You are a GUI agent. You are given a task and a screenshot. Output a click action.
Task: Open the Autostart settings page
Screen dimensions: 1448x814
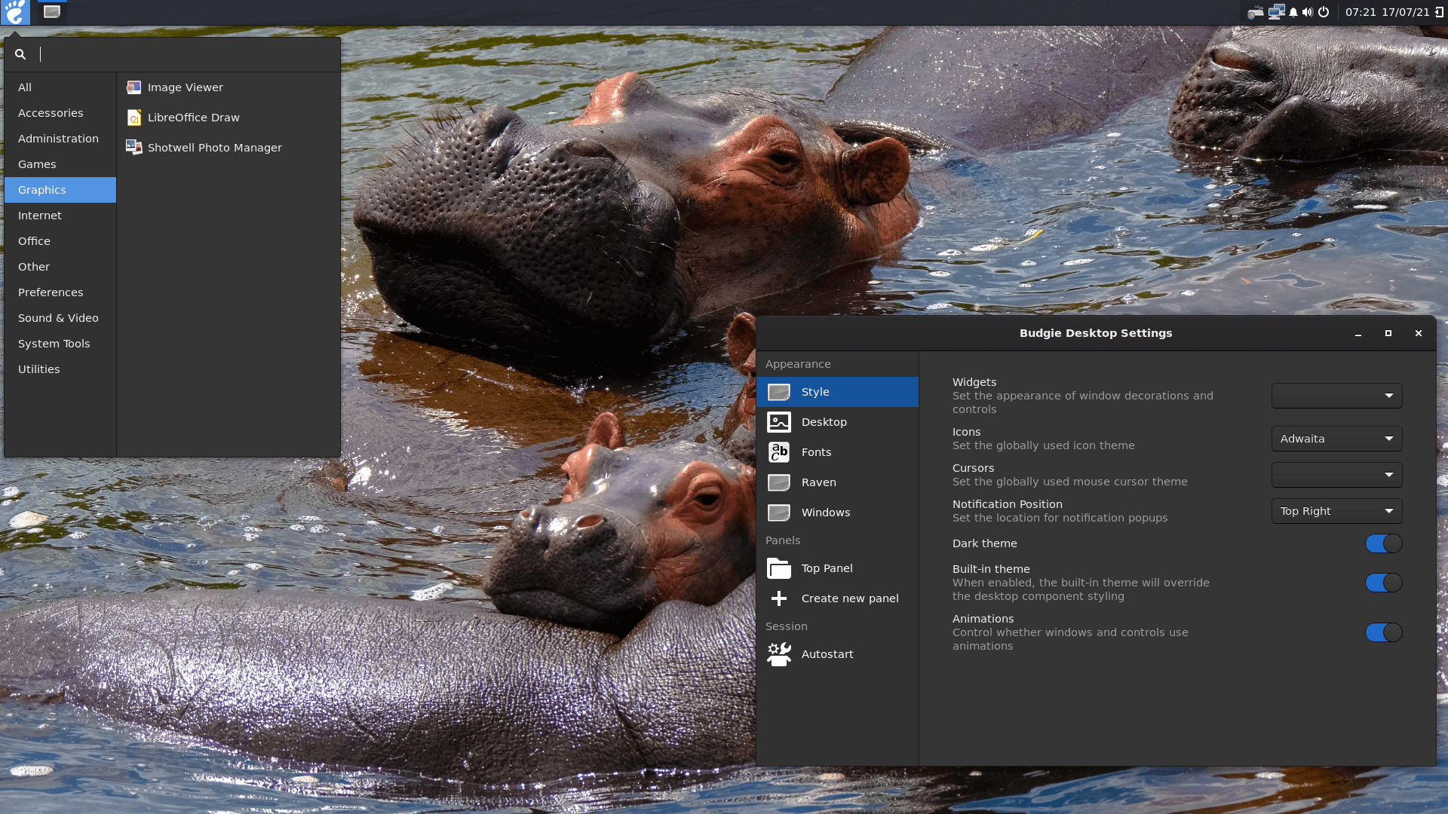[837, 654]
